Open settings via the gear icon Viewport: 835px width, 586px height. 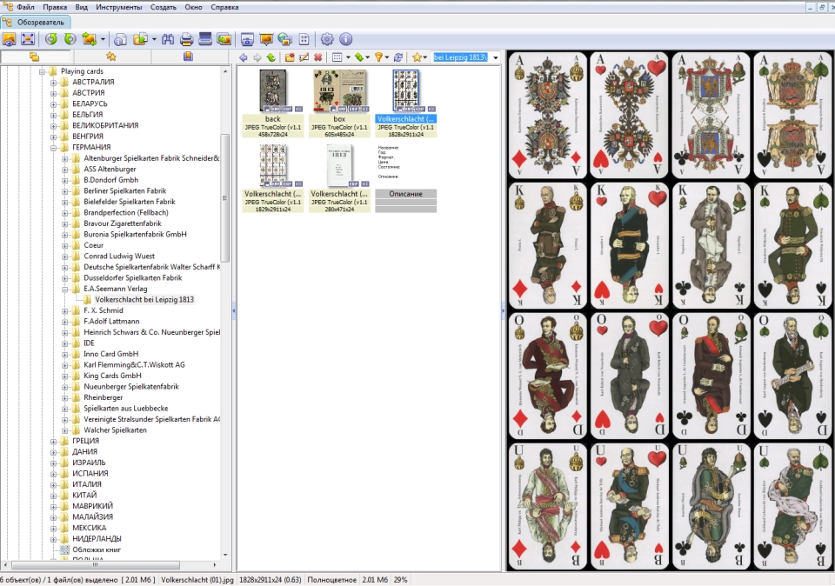(327, 39)
